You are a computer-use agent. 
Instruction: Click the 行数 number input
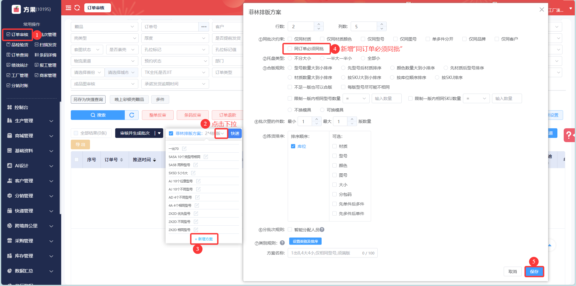(x=301, y=26)
